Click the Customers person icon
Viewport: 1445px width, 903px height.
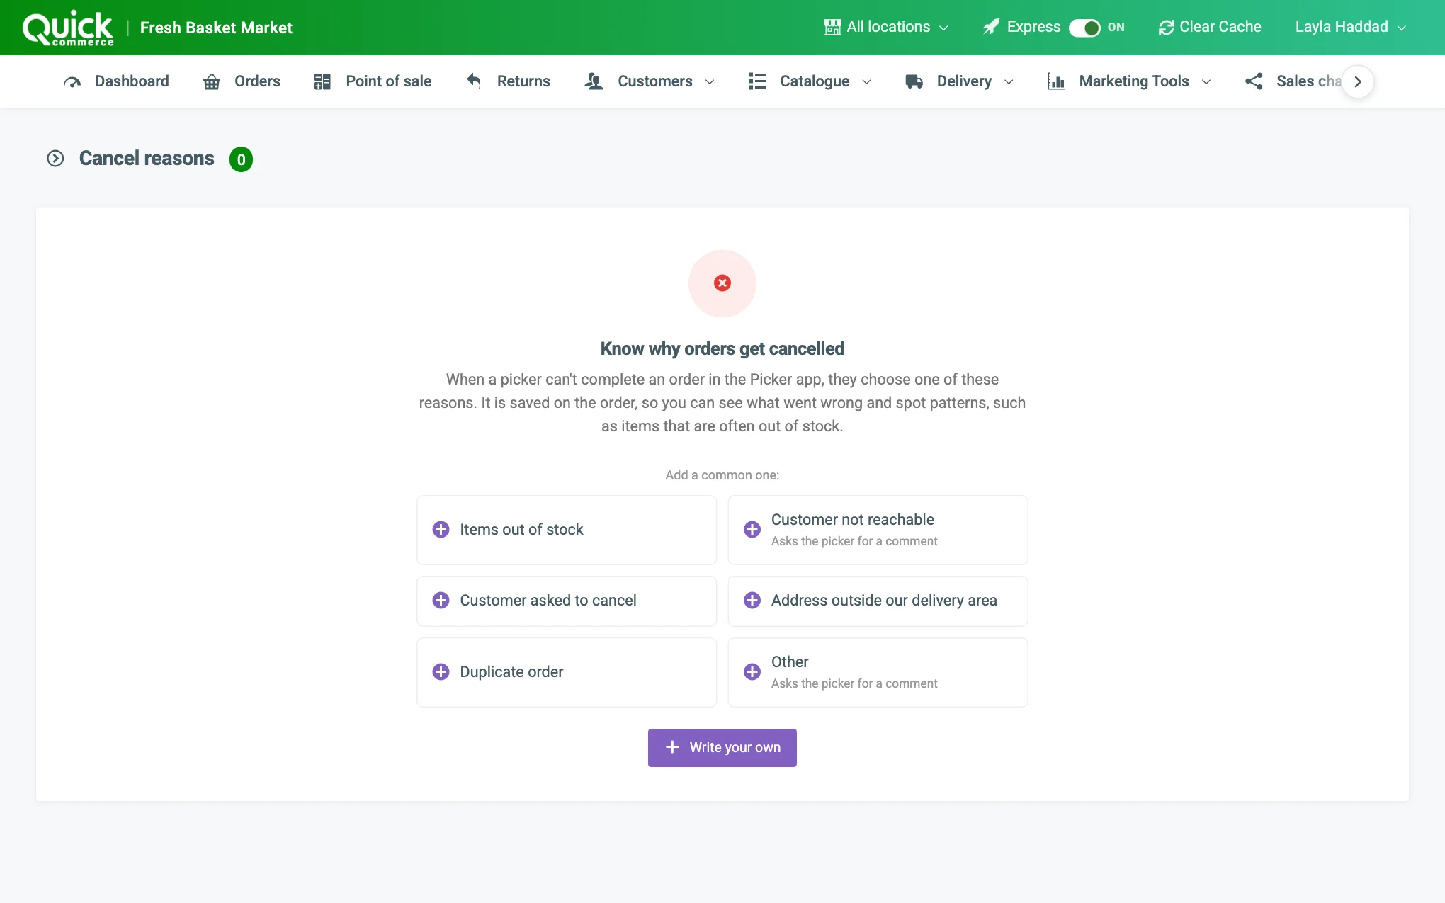coord(594,81)
